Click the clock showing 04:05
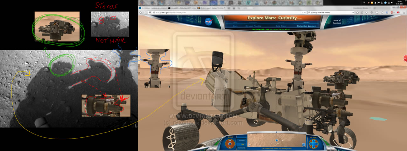The image size is (407, 151). point(399,3)
